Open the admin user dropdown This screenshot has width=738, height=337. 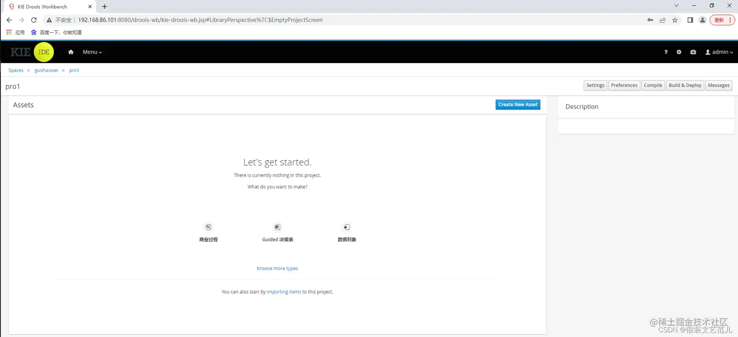point(719,52)
